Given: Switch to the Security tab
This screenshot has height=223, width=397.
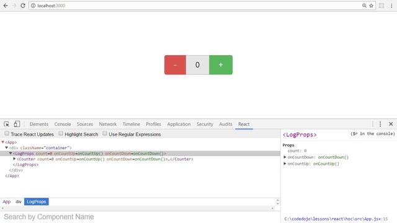Looking at the screenshot, I should click(x=205, y=124).
